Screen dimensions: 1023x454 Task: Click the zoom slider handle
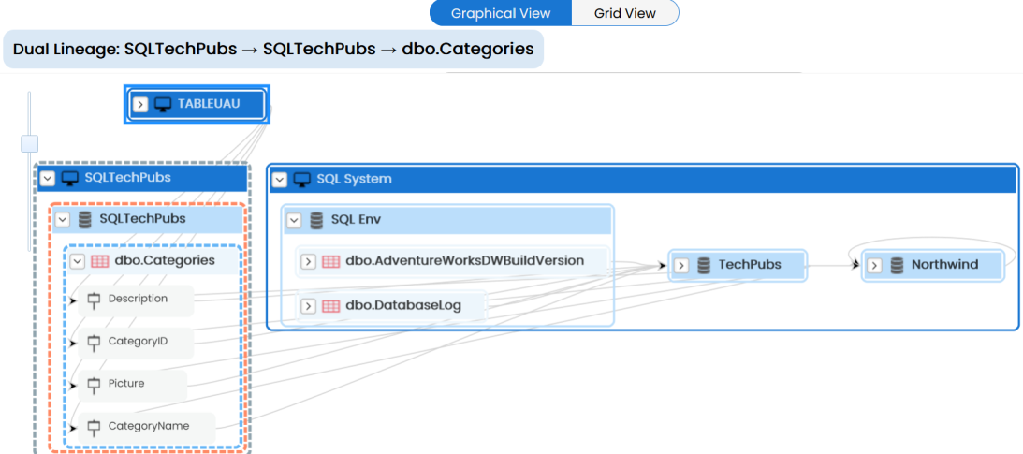pos(29,143)
